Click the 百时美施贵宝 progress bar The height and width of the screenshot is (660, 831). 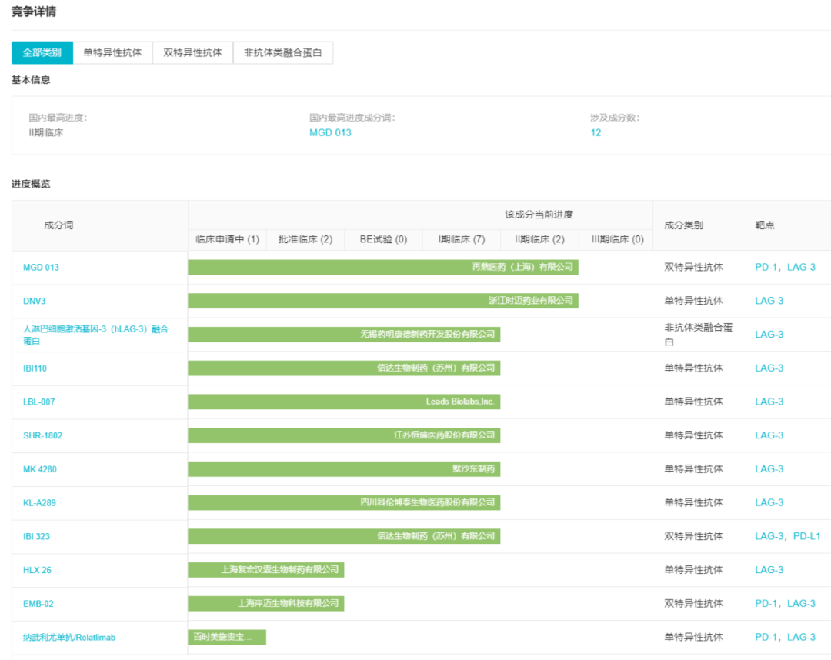tap(227, 637)
